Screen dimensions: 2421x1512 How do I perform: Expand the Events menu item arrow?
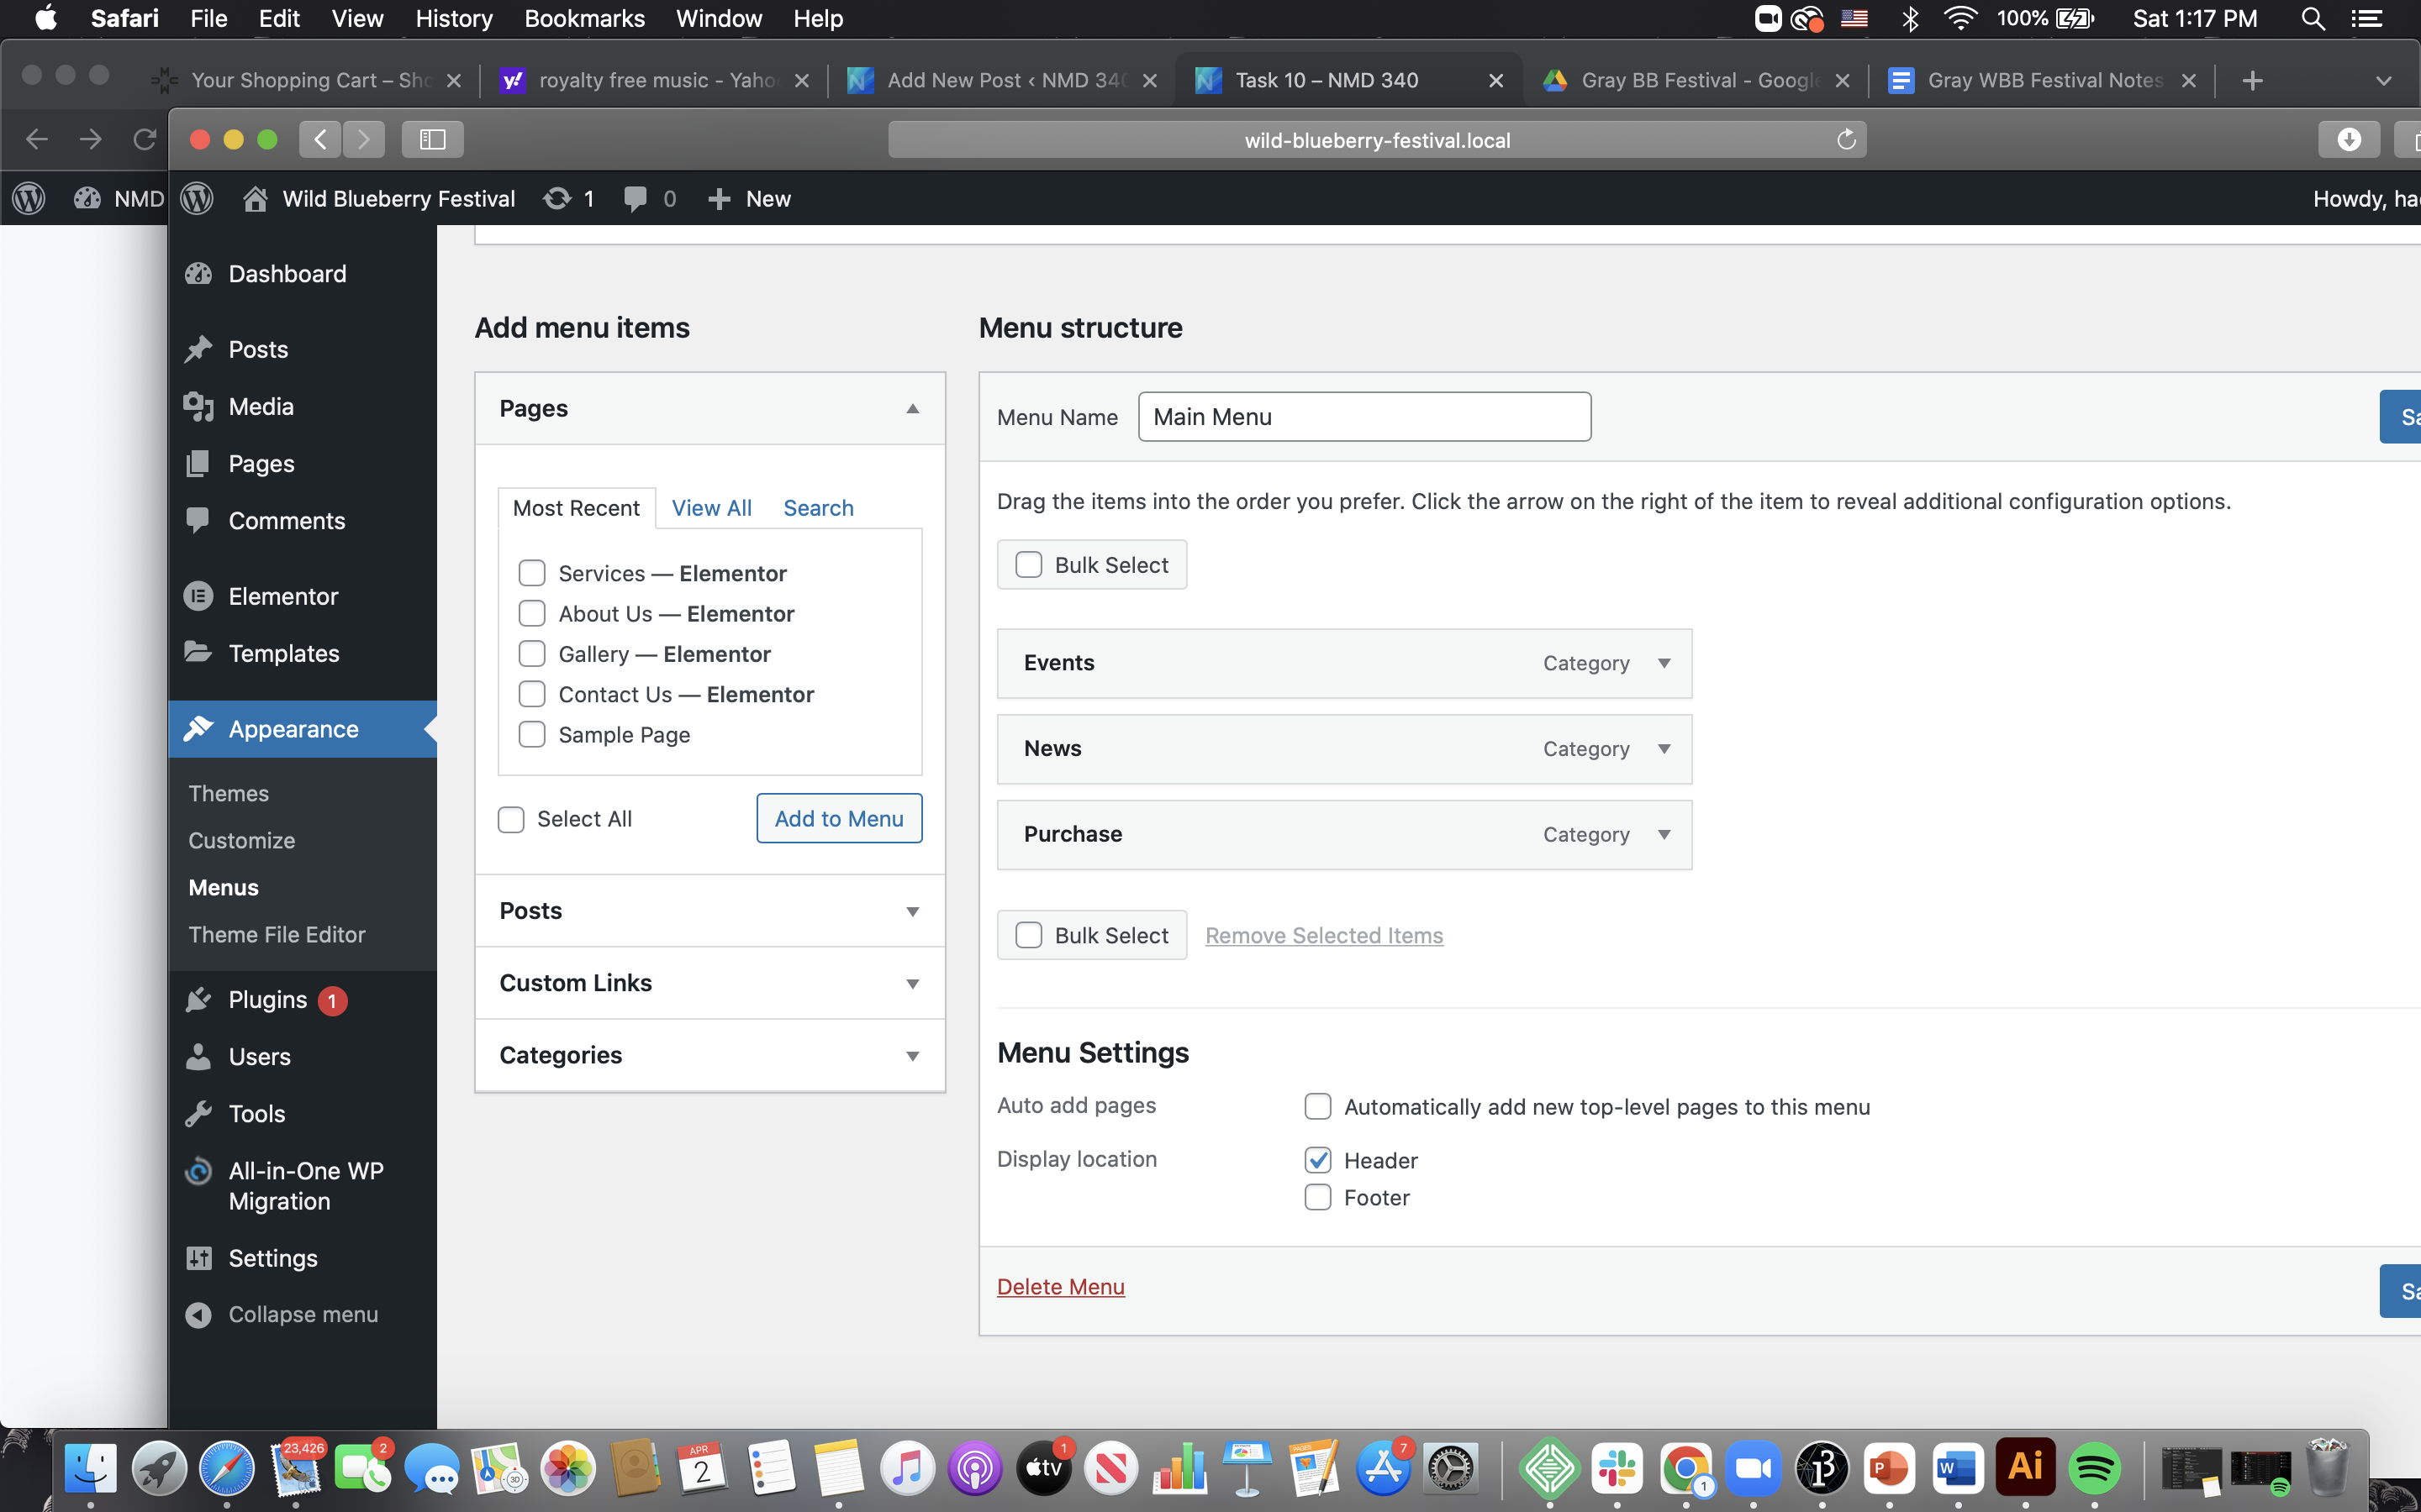point(1664,663)
